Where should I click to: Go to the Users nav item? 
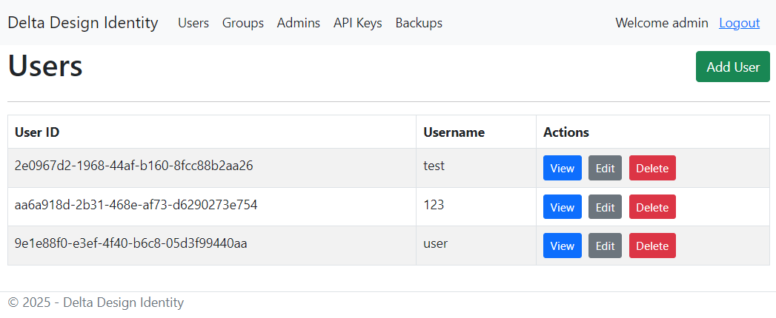click(x=193, y=23)
